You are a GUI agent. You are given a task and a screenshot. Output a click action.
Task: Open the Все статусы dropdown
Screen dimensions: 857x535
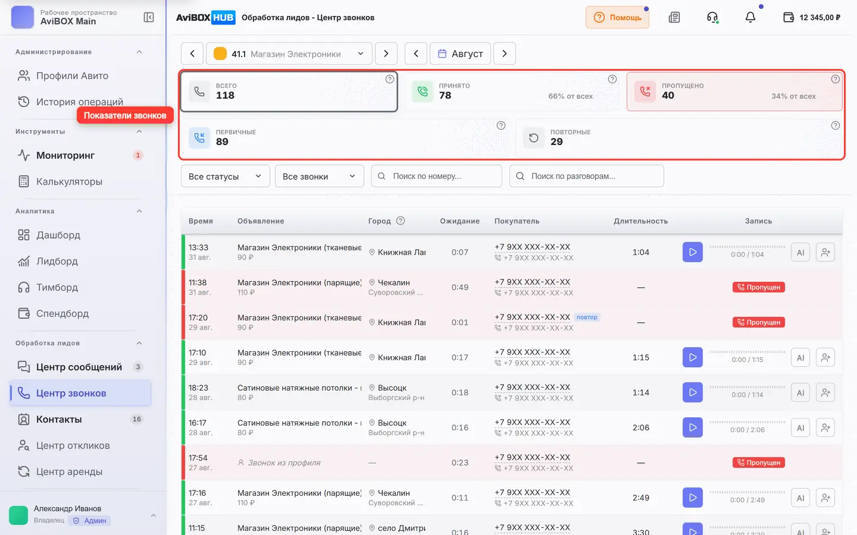pos(226,176)
